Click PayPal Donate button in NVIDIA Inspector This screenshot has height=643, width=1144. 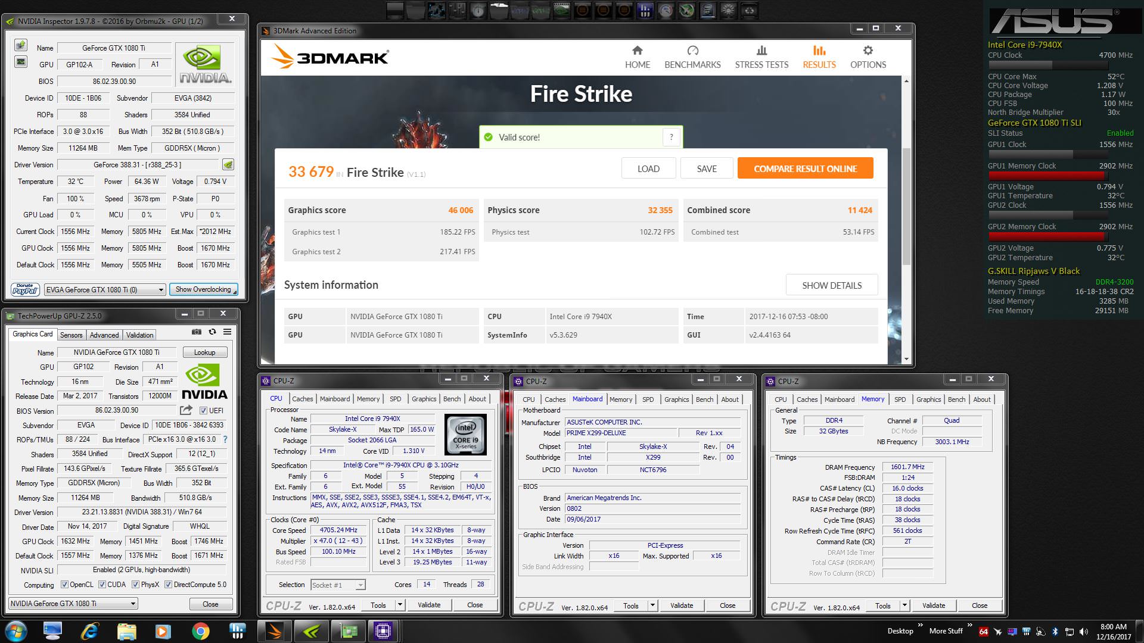click(25, 289)
